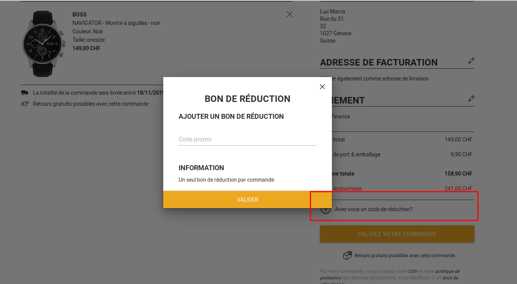Click inside the Code promo field
The height and width of the screenshot is (284, 517).
click(x=247, y=139)
